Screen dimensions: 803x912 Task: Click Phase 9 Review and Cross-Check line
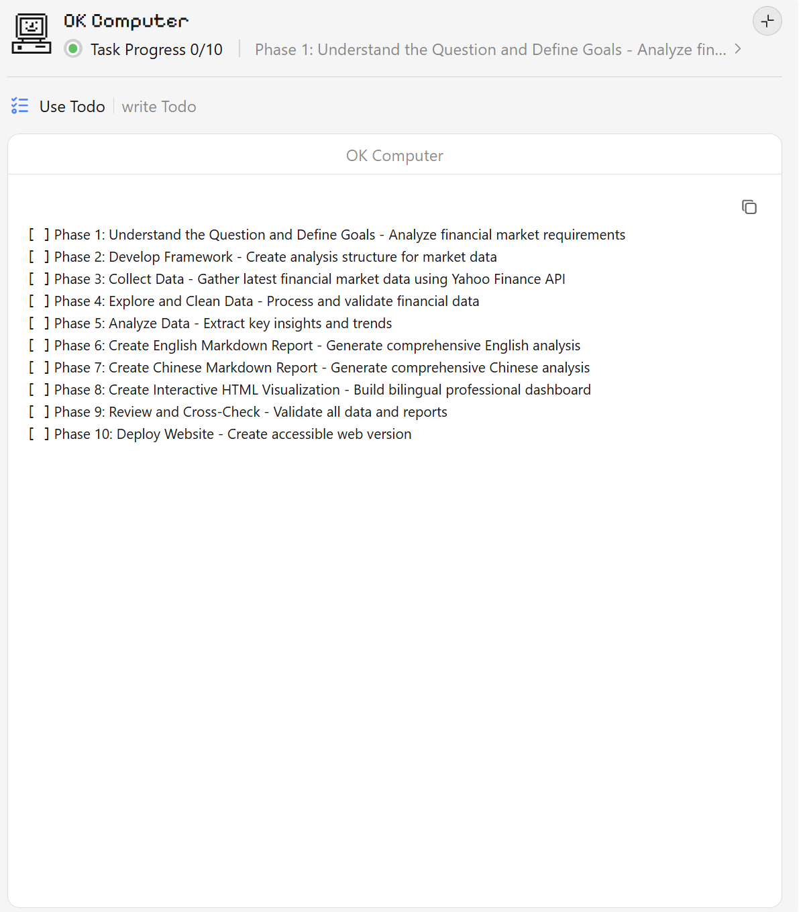250,412
